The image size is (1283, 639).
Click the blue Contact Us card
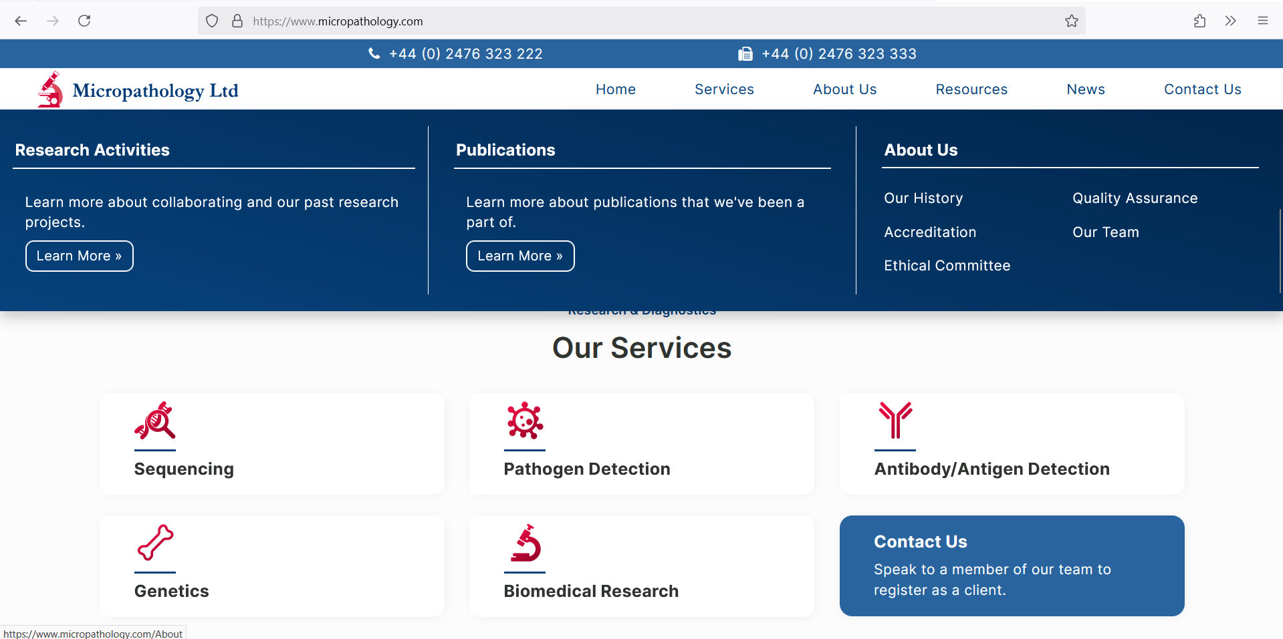tap(1012, 566)
